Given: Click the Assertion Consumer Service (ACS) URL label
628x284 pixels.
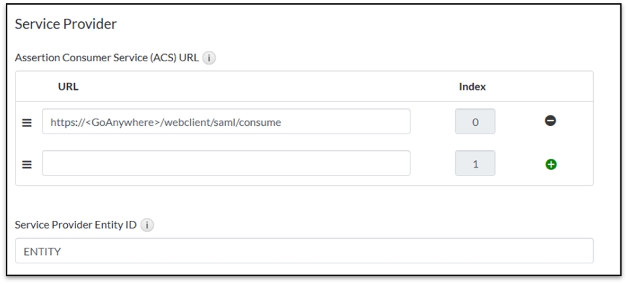Looking at the screenshot, I should click(106, 58).
